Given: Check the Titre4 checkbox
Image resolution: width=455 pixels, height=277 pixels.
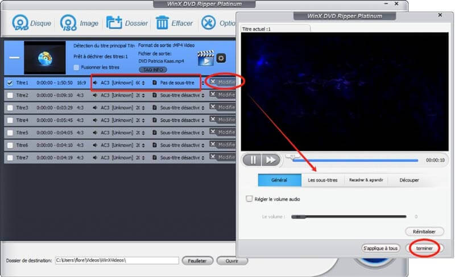Looking at the screenshot, I should [x=10, y=121].
